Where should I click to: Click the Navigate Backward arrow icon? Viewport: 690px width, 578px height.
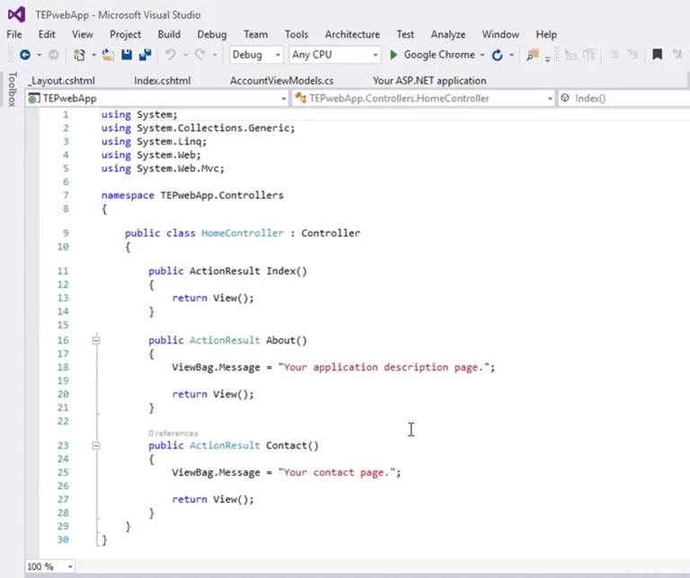pos(24,55)
